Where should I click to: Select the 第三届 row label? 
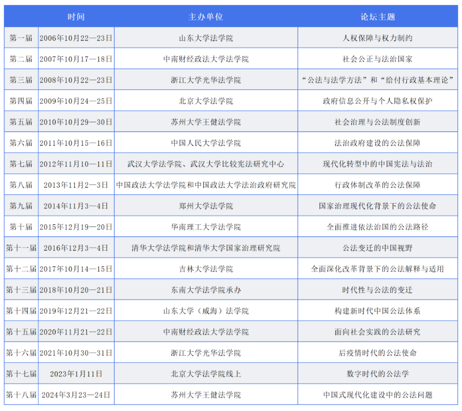[21, 80]
